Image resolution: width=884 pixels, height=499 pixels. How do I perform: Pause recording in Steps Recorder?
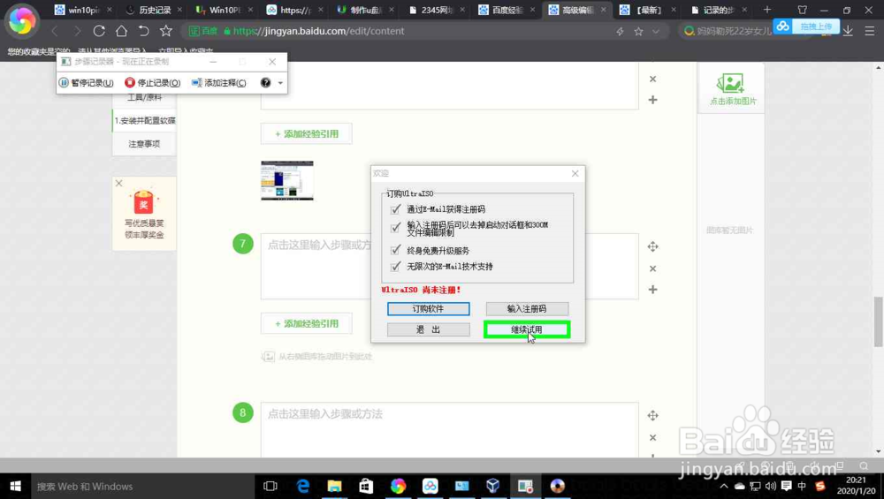click(x=87, y=83)
